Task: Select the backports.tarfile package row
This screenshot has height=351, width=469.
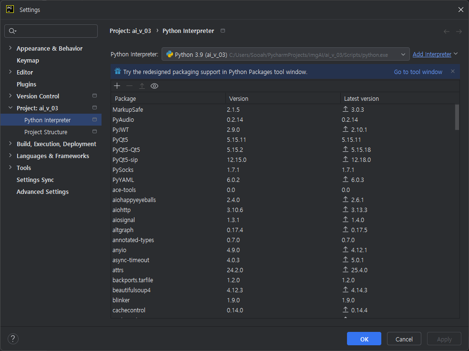Action: coord(283,280)
